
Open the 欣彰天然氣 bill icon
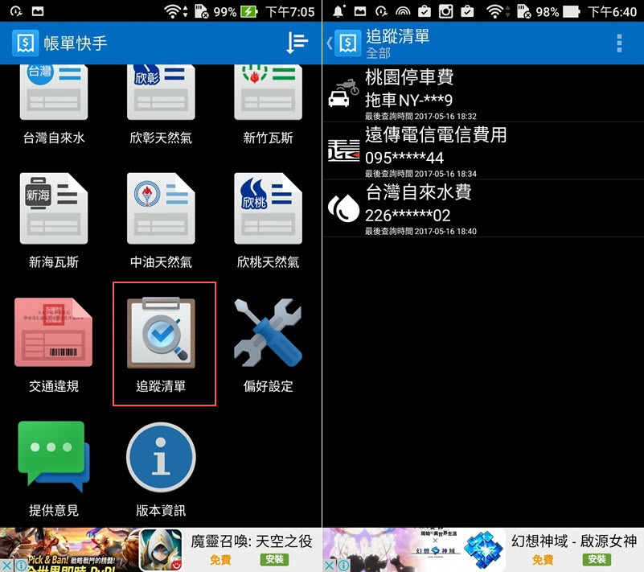(161, 93)
